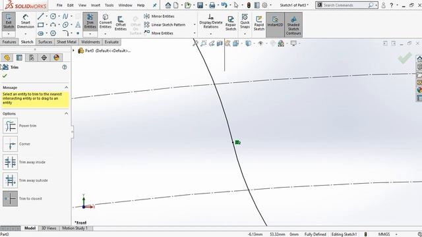Screen dimensions: 422x237
Task: Select the Line sketch tool
Action: point(41,16)
